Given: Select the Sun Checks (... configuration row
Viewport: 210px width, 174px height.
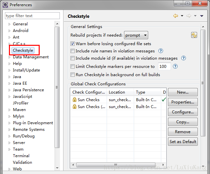Looking at the screenshot, I should click(118, 106).
